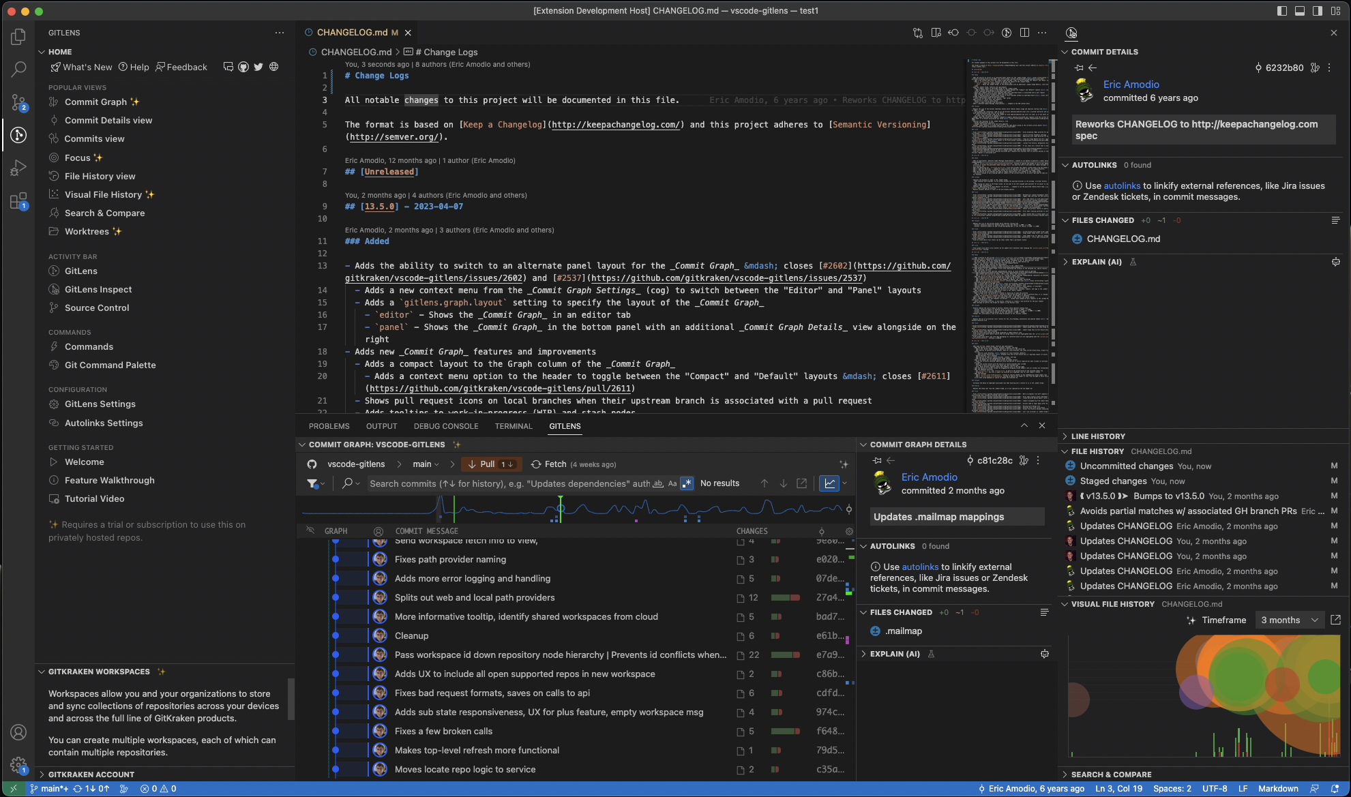Click back arrow in Commit Details
Screen dimensions: 1351x797
(1093, 67)
